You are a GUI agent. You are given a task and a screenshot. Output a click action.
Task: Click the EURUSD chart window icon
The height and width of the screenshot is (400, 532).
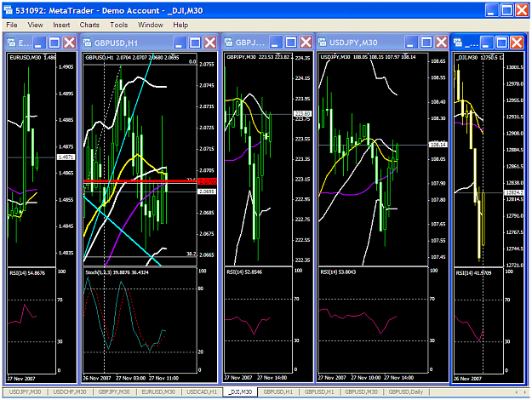tap(12, 43)
